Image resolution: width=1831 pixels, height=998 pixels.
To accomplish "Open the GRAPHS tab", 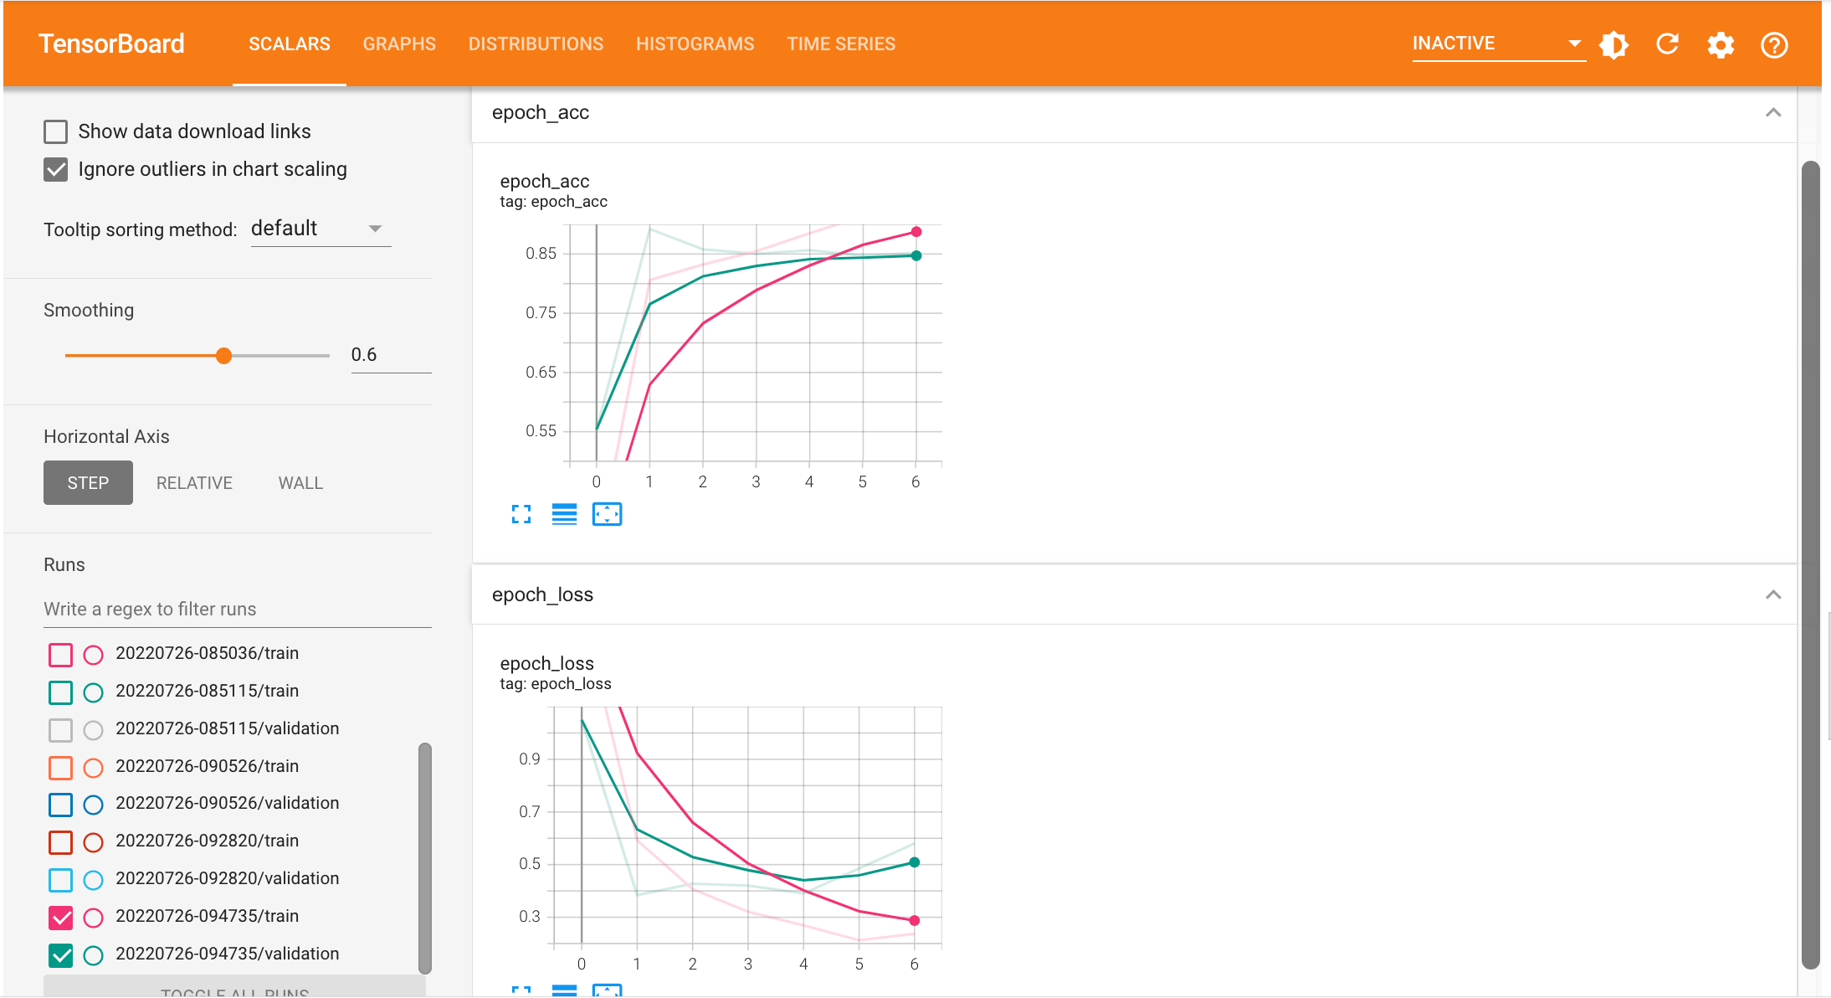I will pos(399,44).
